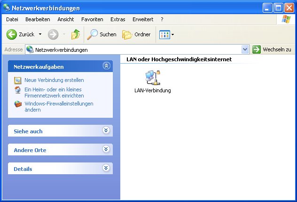The width and height of the screenshot is (297, 202).
Task: Click the Wechseln zu button label
Action: tap(277, 49)
